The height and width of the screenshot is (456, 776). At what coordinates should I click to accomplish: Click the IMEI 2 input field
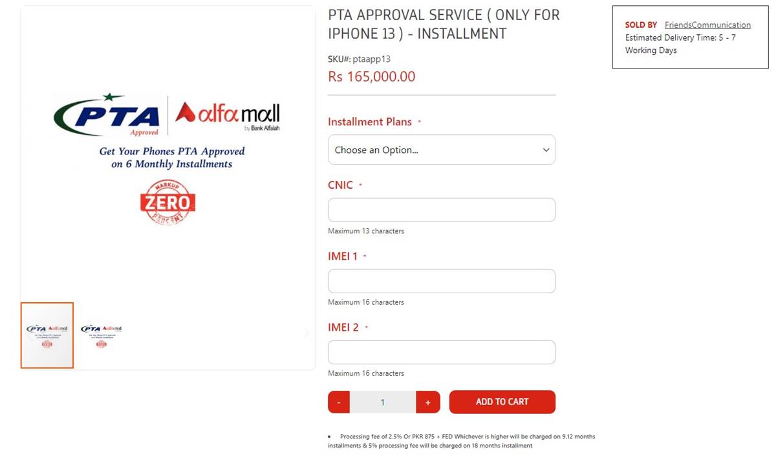[x=442, y=351]
